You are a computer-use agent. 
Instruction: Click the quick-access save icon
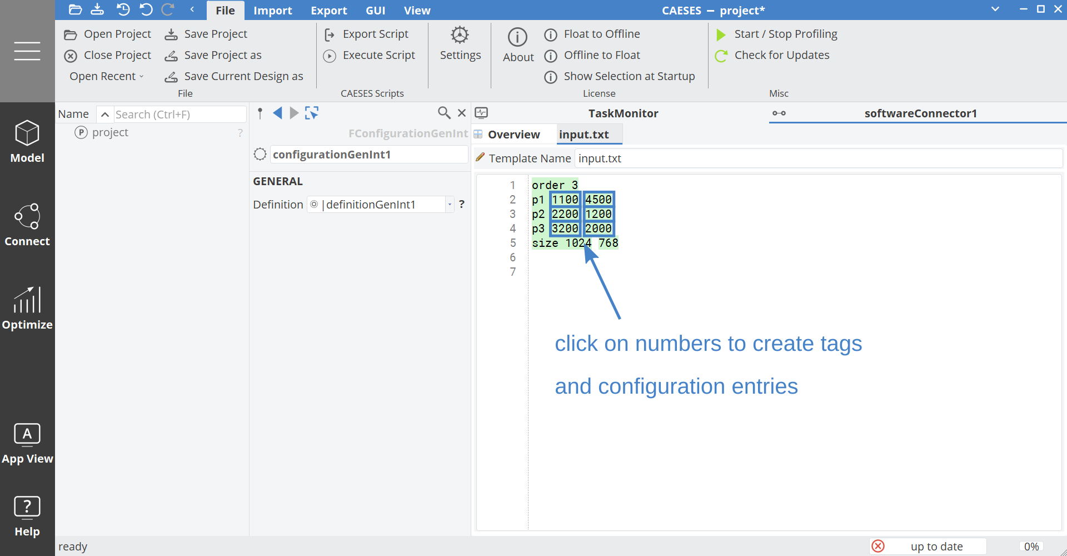click(x=97, y=9)
